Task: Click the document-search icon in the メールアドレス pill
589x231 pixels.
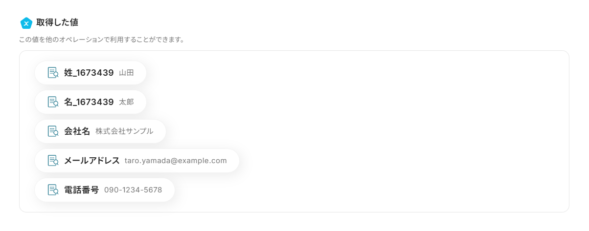Action: [53, 161]
